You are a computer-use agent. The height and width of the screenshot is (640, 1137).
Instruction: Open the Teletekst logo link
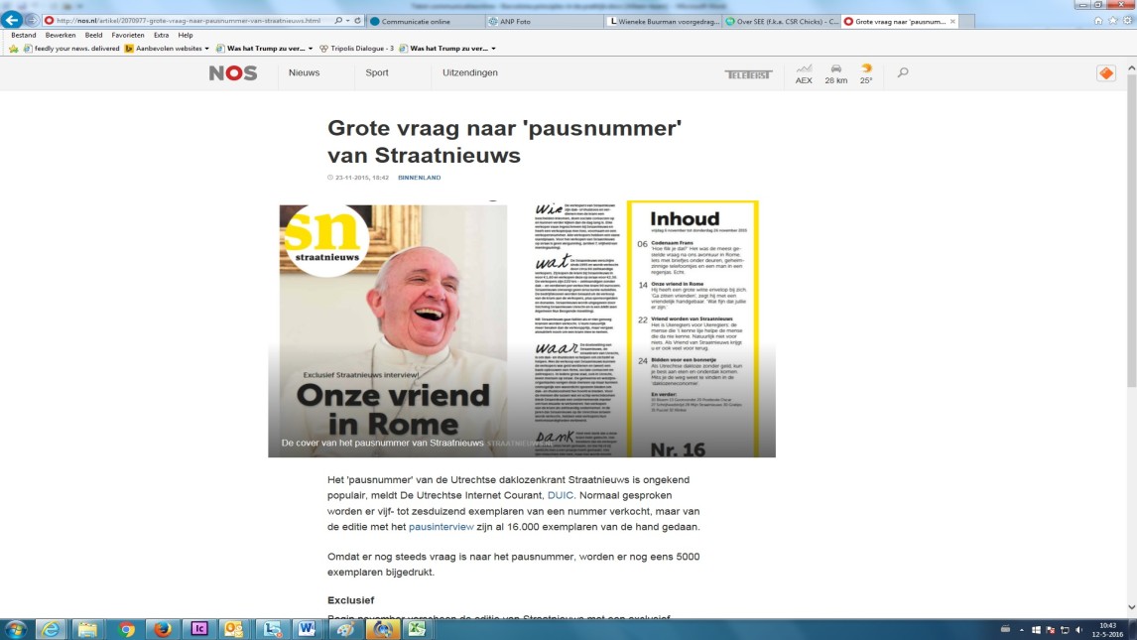(x=748, y=74)
